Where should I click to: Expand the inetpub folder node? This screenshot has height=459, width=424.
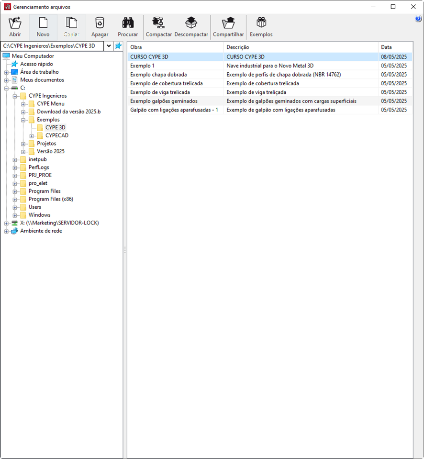pyautogui.click(x=15, y=160)
